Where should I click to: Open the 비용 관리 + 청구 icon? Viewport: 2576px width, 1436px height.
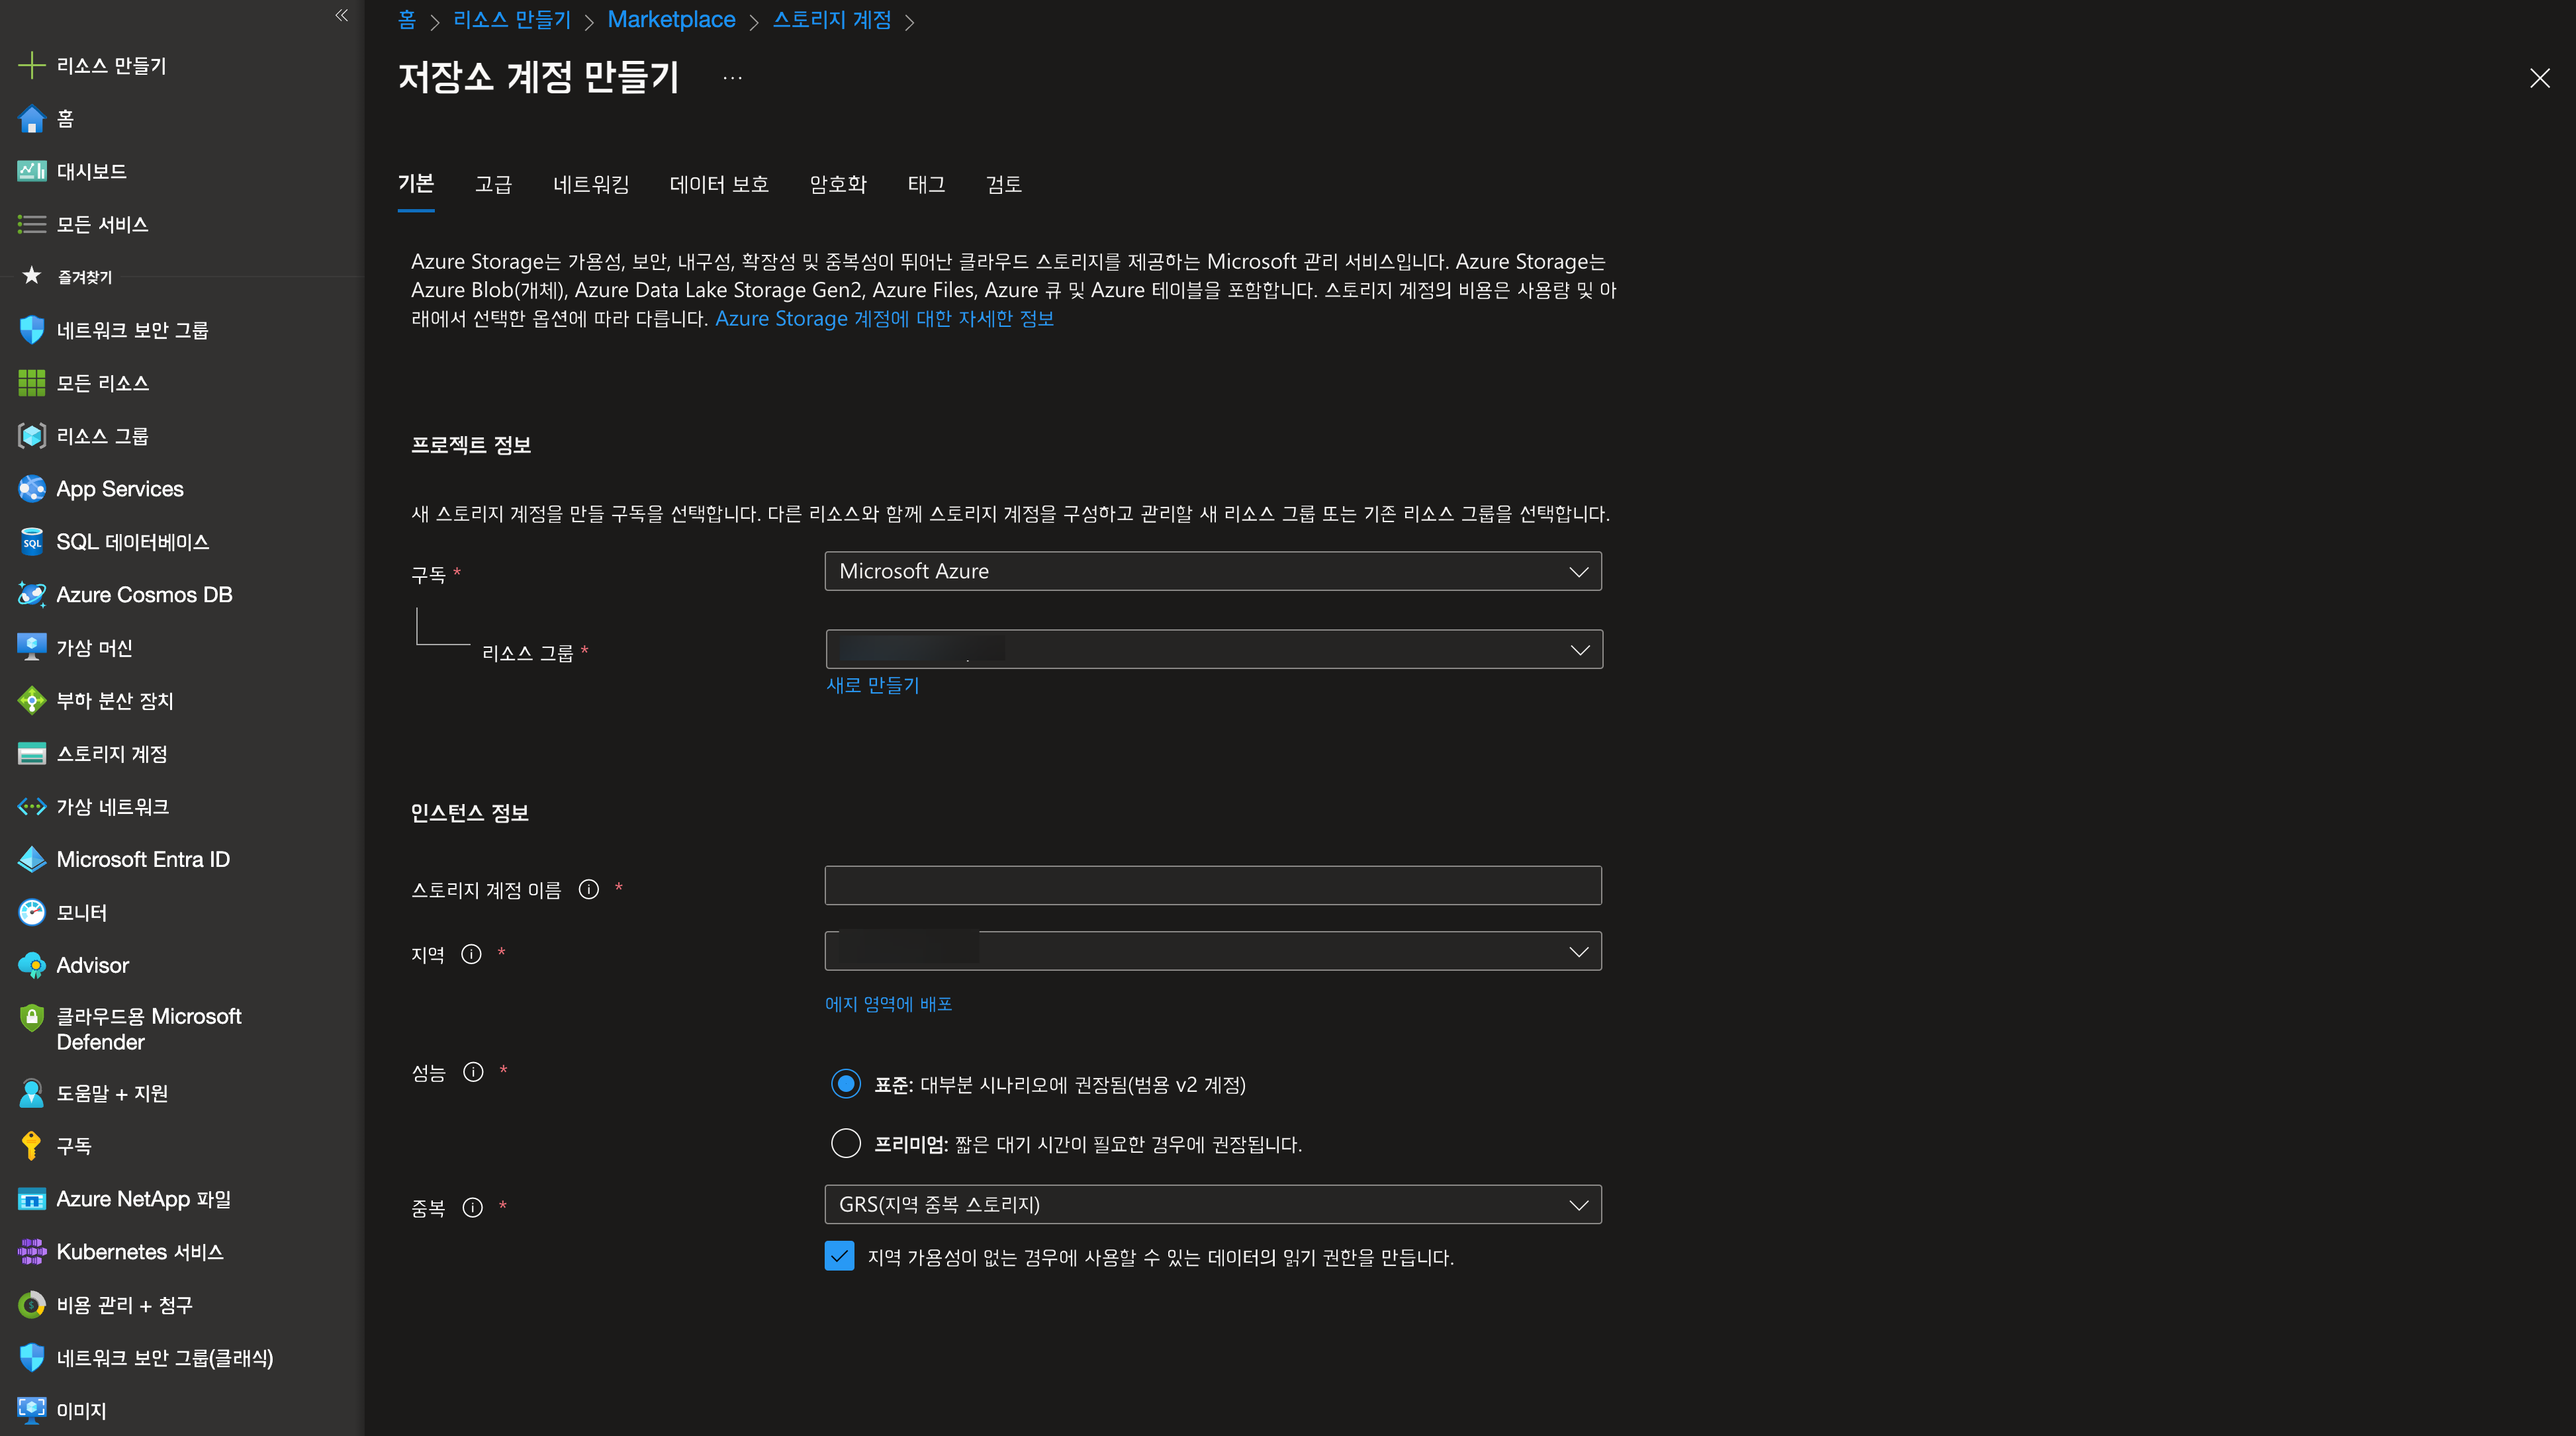32,1305
